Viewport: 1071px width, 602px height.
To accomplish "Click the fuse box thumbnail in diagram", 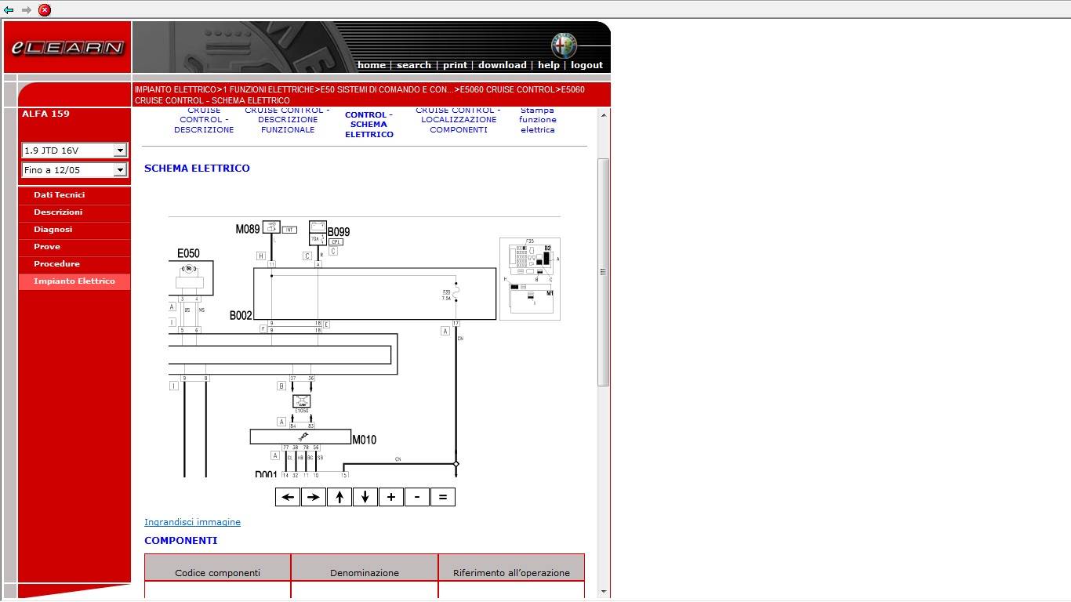I will tap(530, 279).
